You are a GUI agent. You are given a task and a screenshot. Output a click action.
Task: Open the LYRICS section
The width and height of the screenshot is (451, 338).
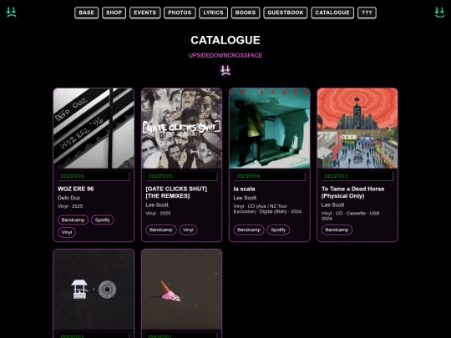pyautogui.click(x=214, y=13)
